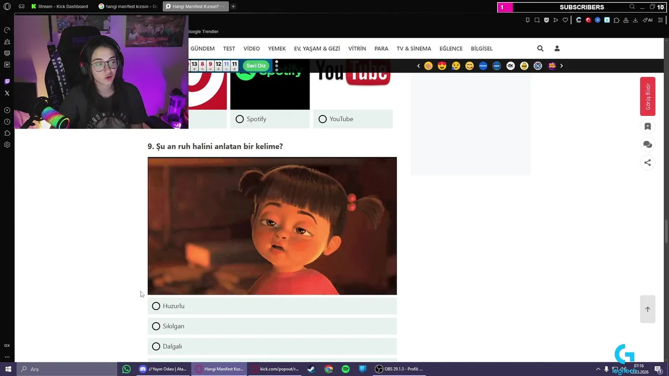Open EV, YAŞAM & GEZİ menu item

(317, 49)
